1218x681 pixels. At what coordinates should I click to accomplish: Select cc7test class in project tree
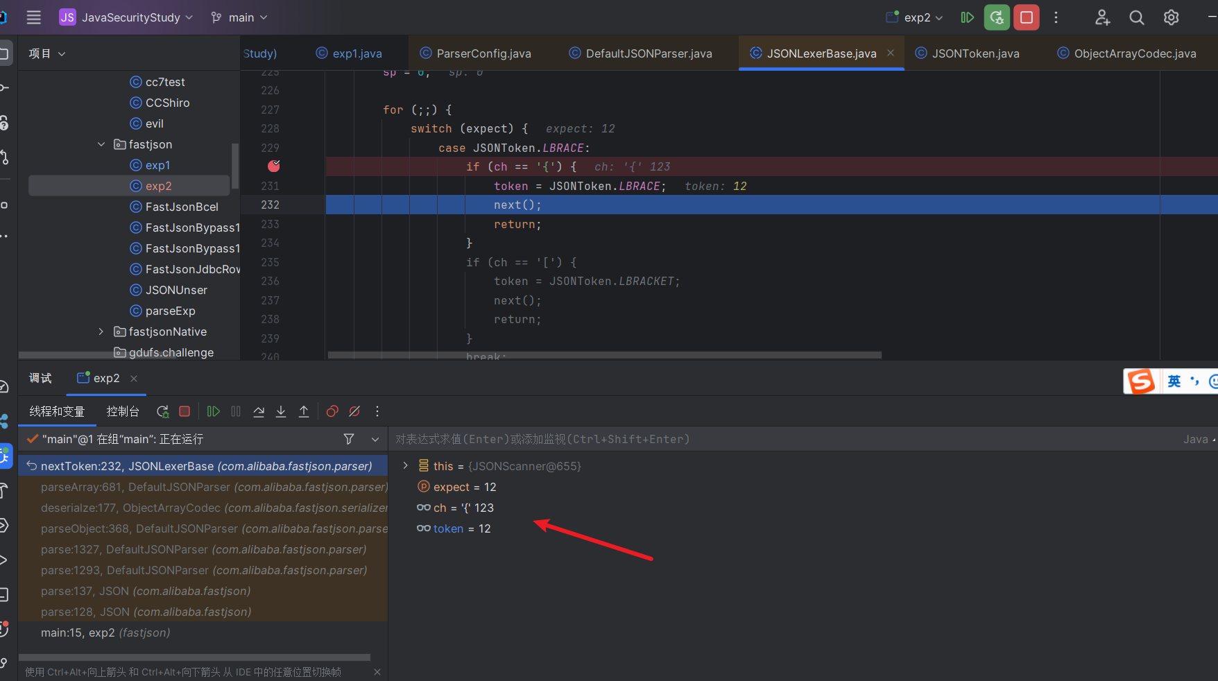click(x=157, y=82)
